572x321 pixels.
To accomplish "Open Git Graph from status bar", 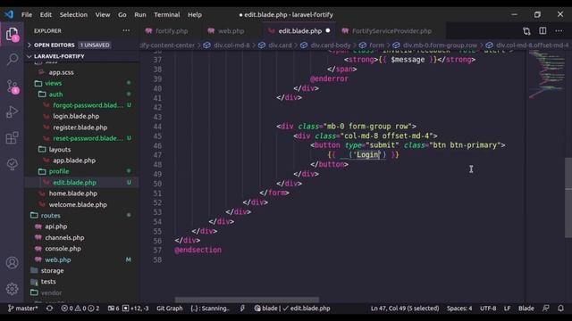I will coord(170,309).
